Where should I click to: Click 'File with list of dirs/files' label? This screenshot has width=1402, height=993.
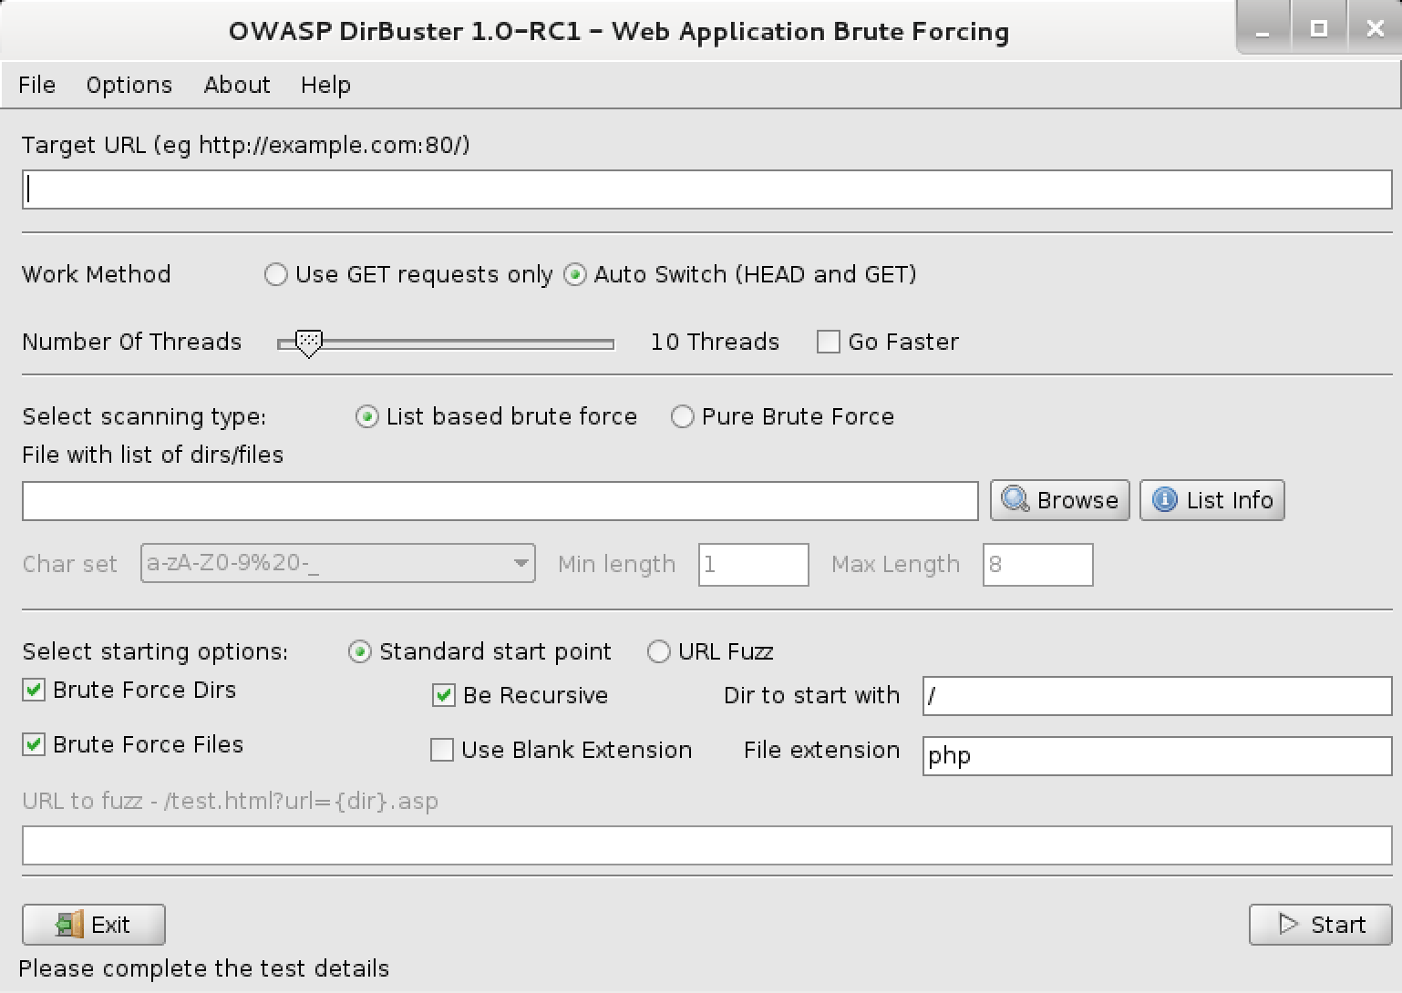152,455
